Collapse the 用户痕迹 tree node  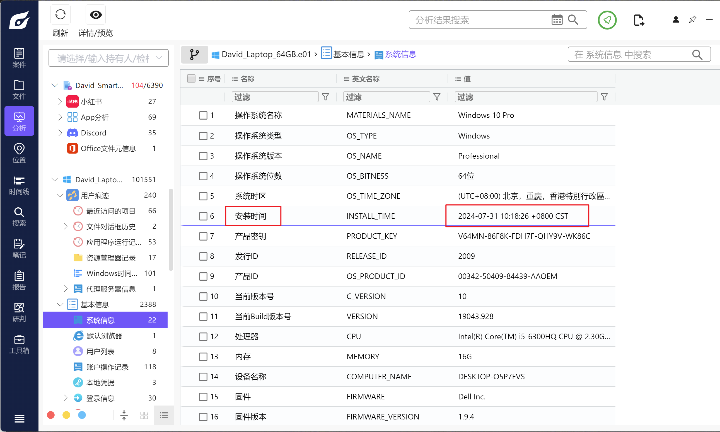click(60, 195)
